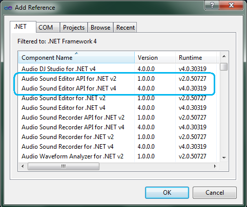The image size is (247, 207).
Task: Click version 4.0.0.0 of Audio DJ Studio
Action: tap(146, 69)
